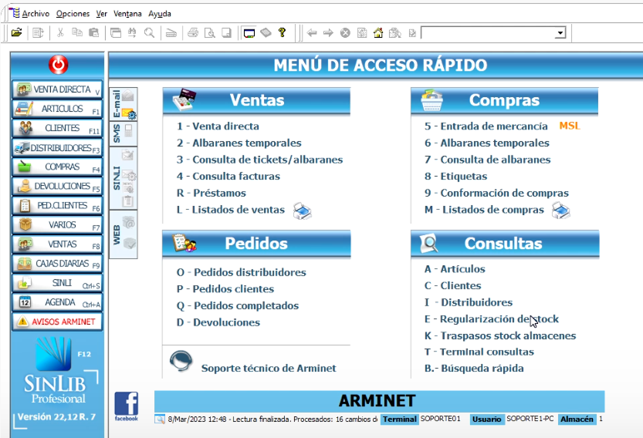The width and height of the screenshot is (643, 438).
Task: Click inside the toolbar address input field
Action: (x=486, y=33)
